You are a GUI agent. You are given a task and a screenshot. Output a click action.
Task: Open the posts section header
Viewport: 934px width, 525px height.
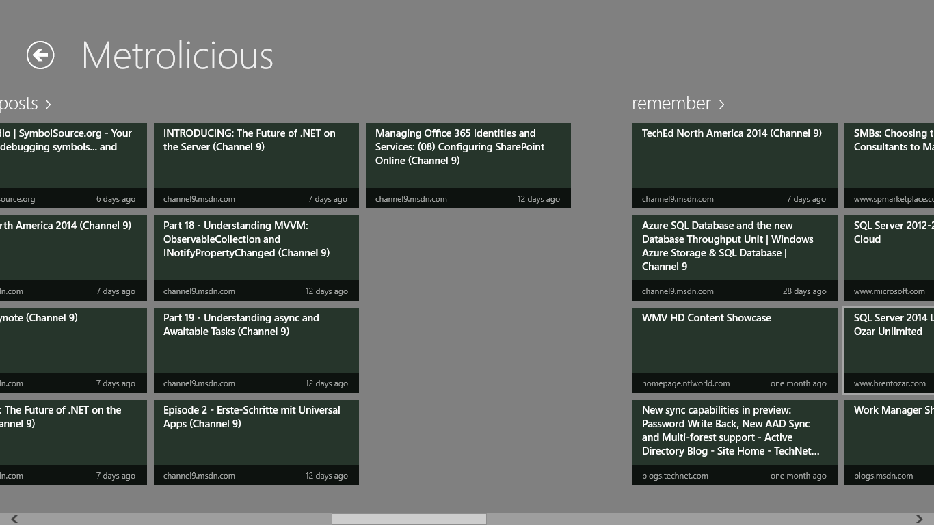point(26,103)
